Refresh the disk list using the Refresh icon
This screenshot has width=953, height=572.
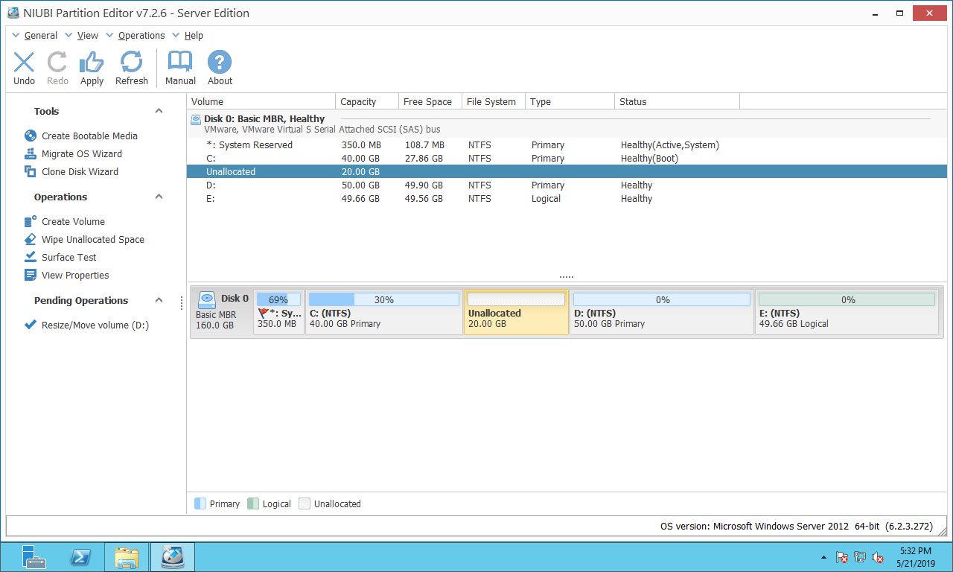[131, 67]
